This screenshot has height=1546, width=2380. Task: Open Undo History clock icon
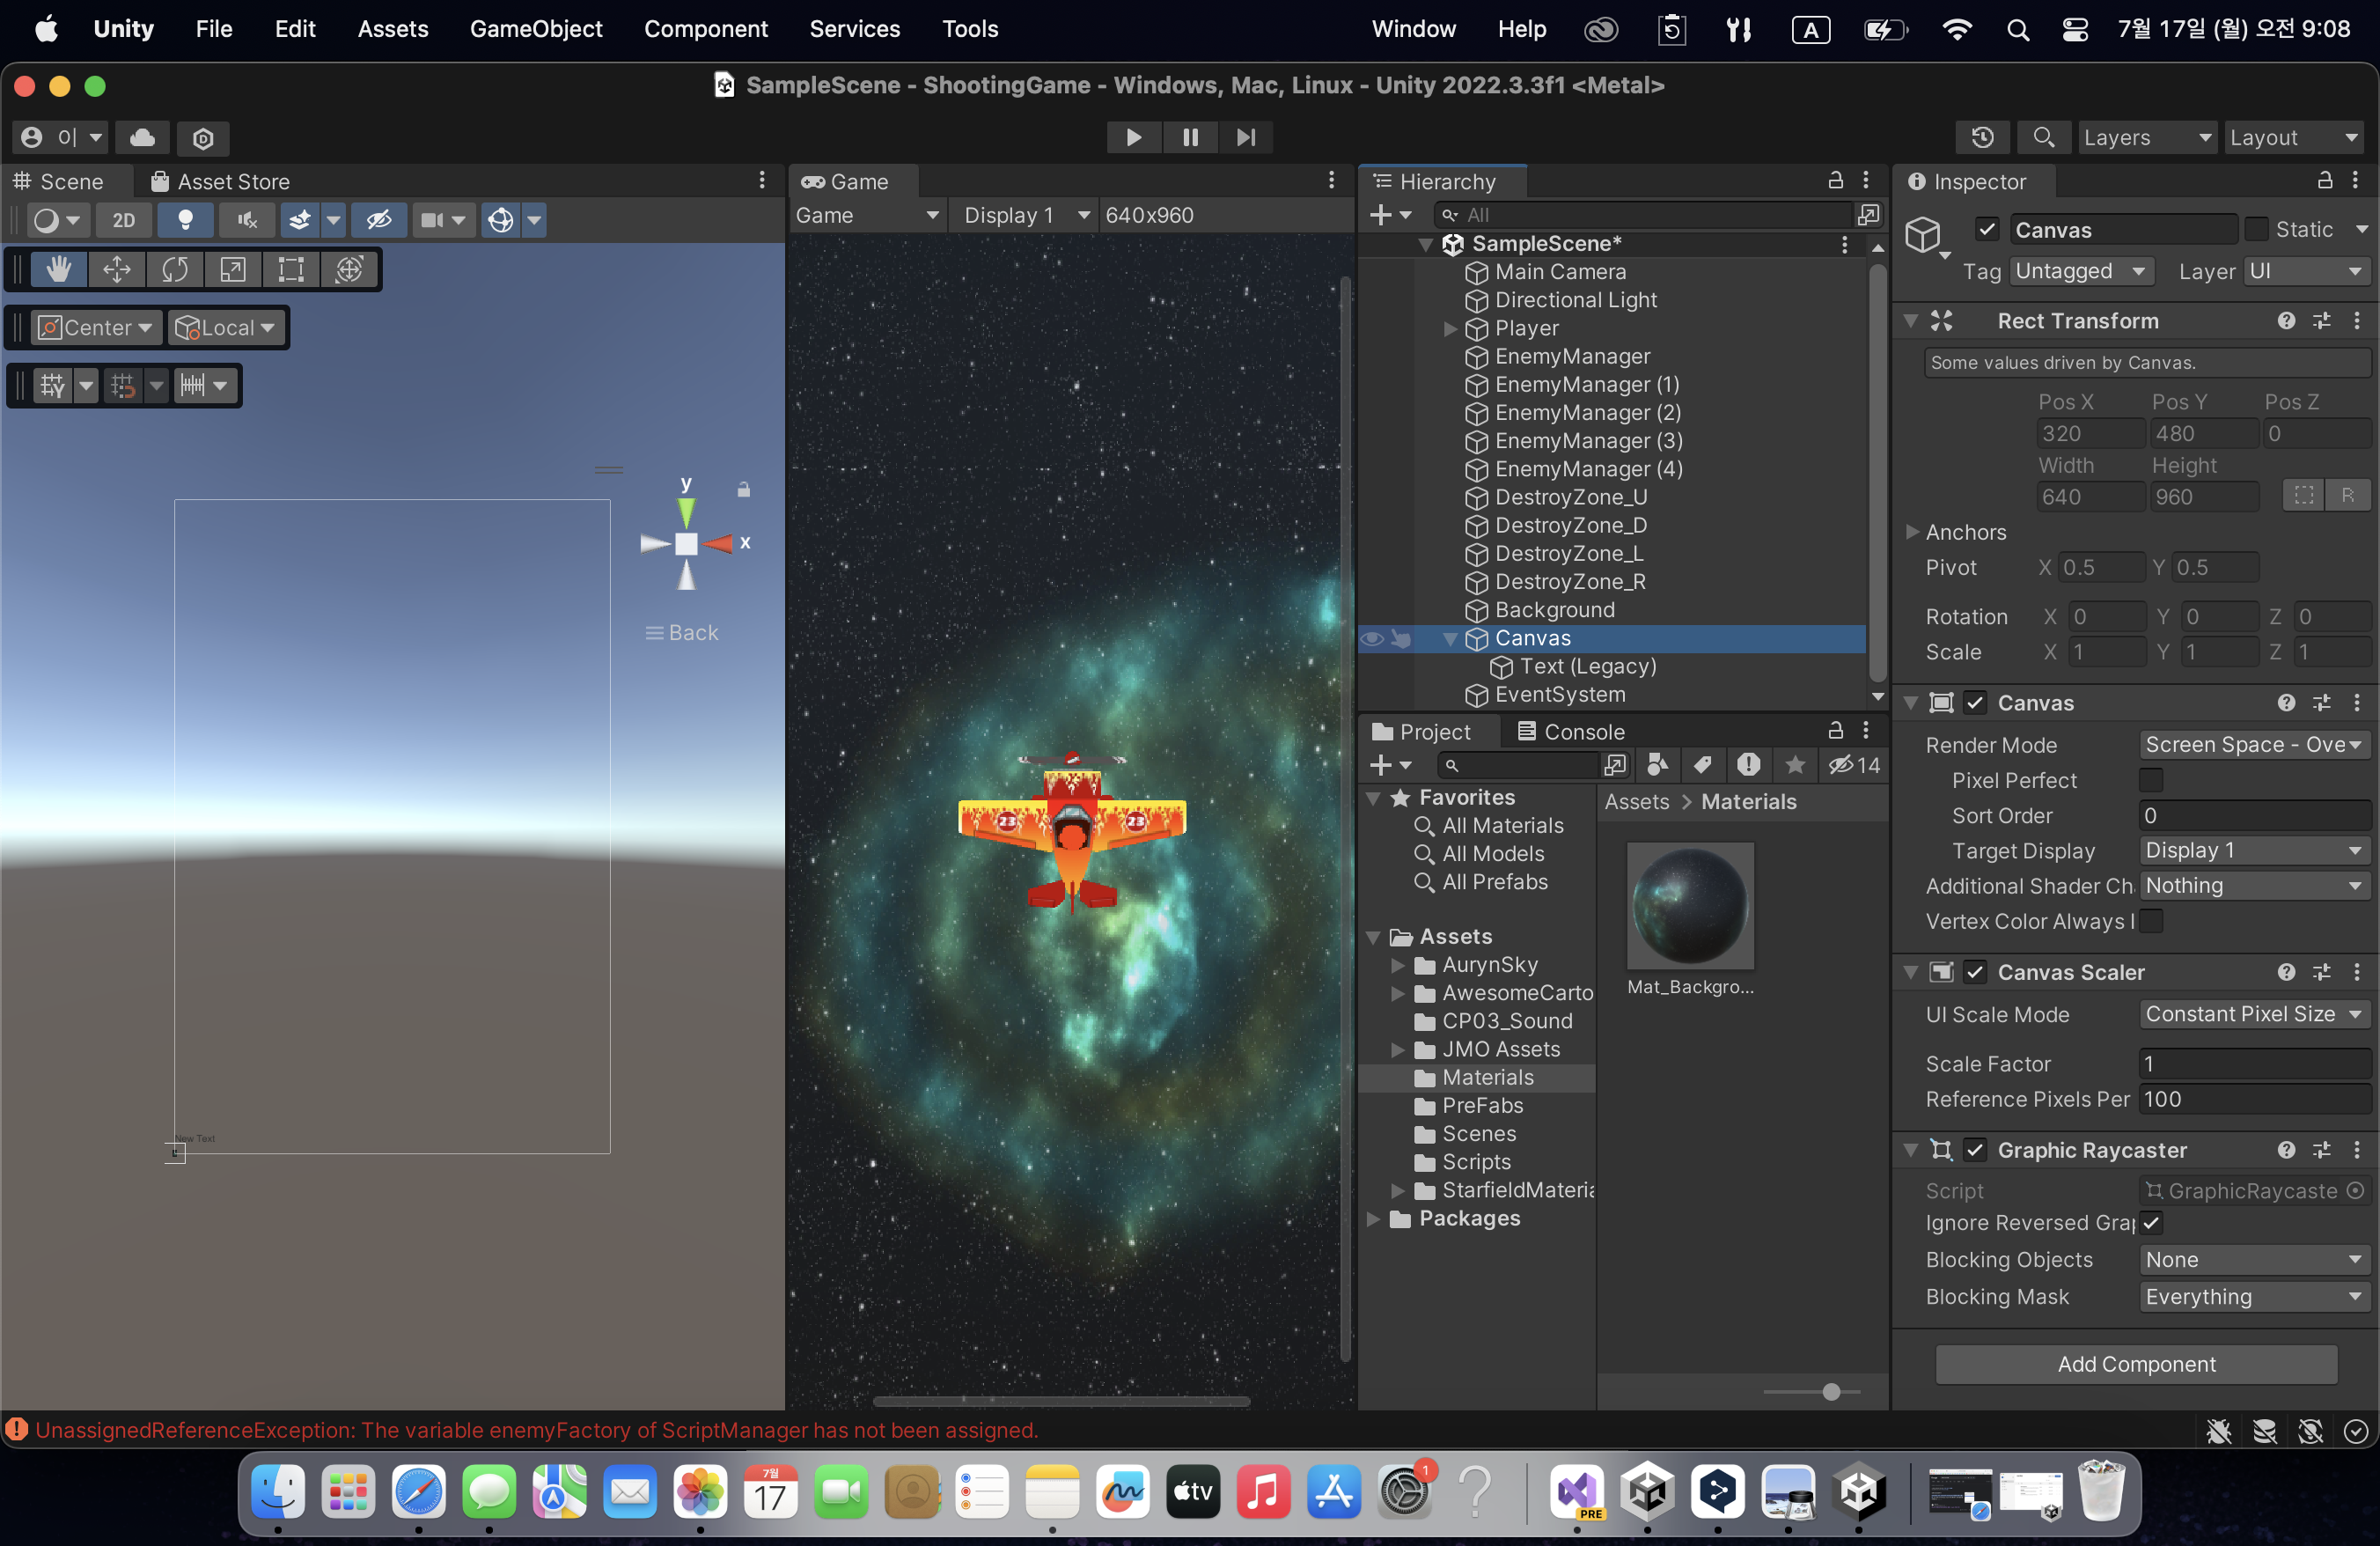pyautogui.click(x=1982, y=137)
